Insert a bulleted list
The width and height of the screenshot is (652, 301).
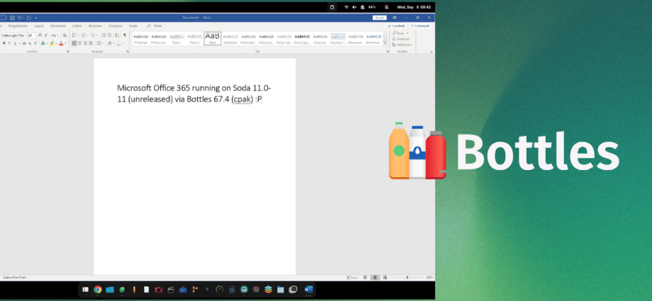[x=74, y=35]
